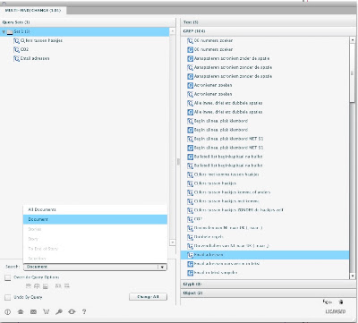Click the LICENSED label

tap(336, 311)
